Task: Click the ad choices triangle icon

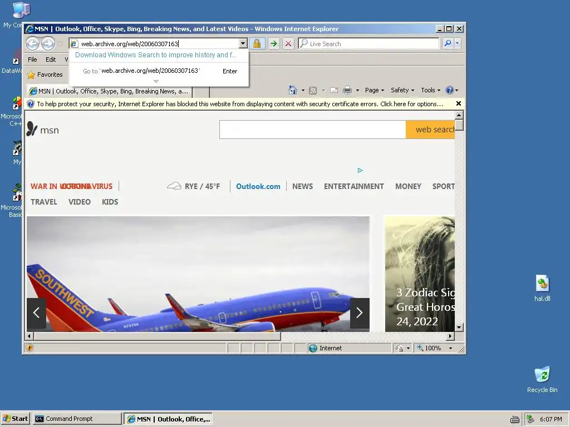Action: 360,170
